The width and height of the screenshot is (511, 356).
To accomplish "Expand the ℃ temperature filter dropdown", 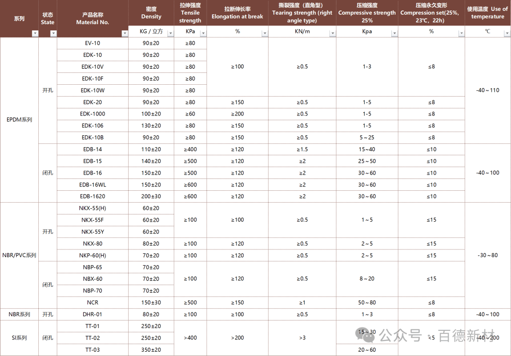I will [507, 33].
